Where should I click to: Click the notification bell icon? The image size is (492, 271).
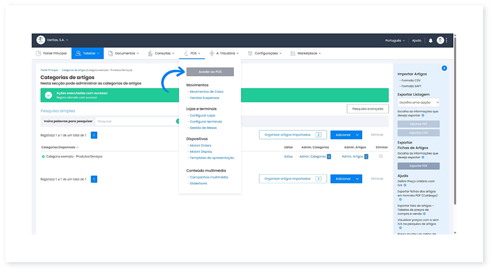(x=430, y=40)
